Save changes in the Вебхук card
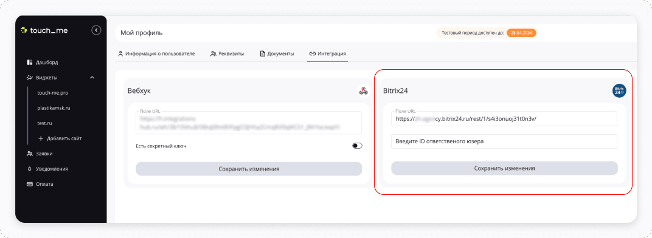 (x=249, y=169)
